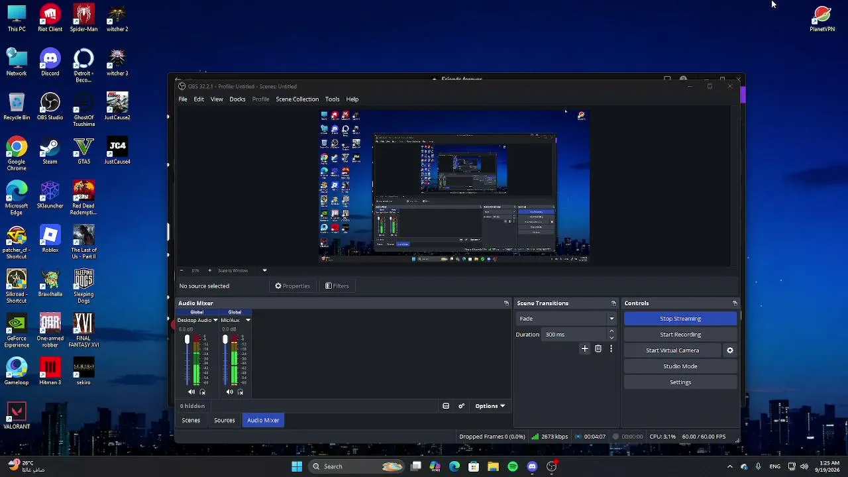Open virtual camera gear settings icon
This screenshot has width=848, height=477.
730,350
